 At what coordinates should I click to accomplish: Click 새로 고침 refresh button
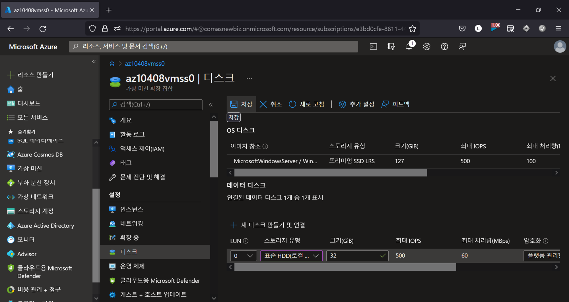point(306,104)
